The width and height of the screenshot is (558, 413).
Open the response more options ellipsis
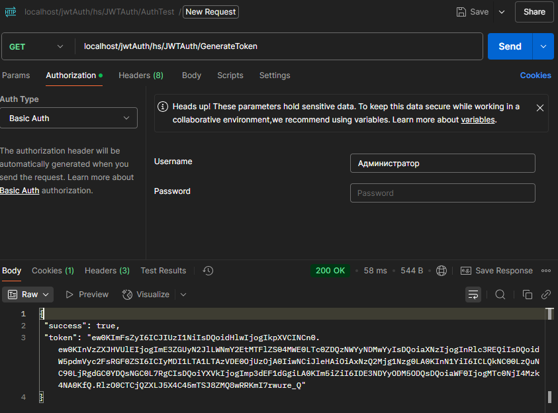pyautogui.click(x=546, y=271)
